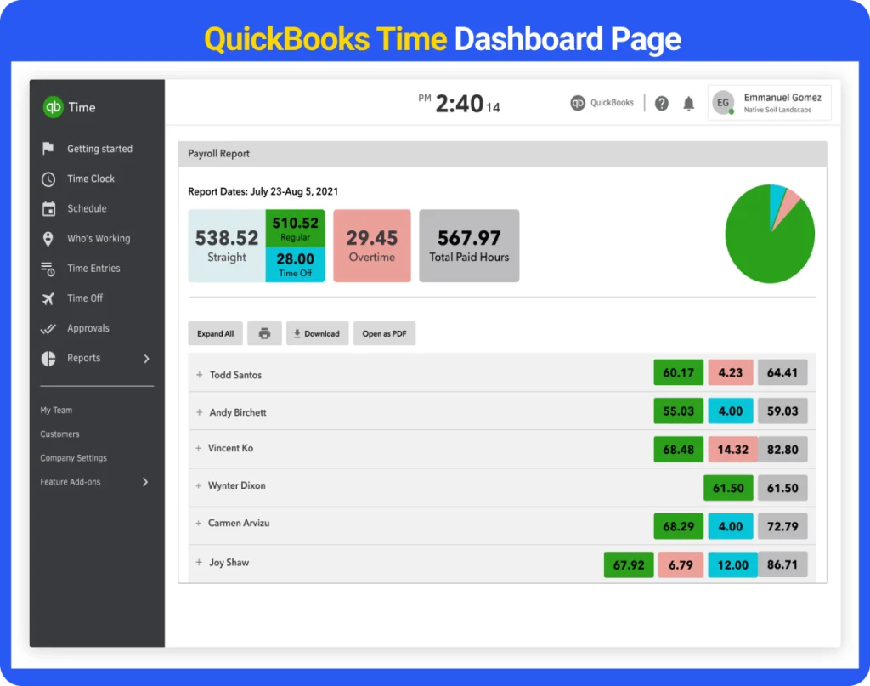Screen dimensions: 870x686
Task: Expand Andy Birchett row
Action: coord(199,412)
